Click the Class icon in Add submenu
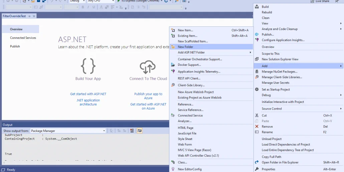This screenshot has width=344, height=172. click(173, 162)
